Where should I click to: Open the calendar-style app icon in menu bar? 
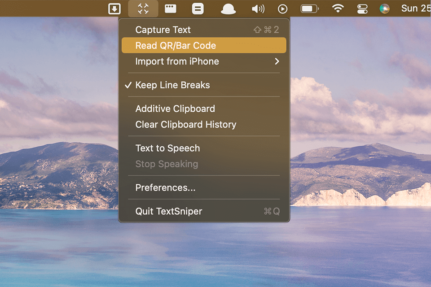(171, 9)
